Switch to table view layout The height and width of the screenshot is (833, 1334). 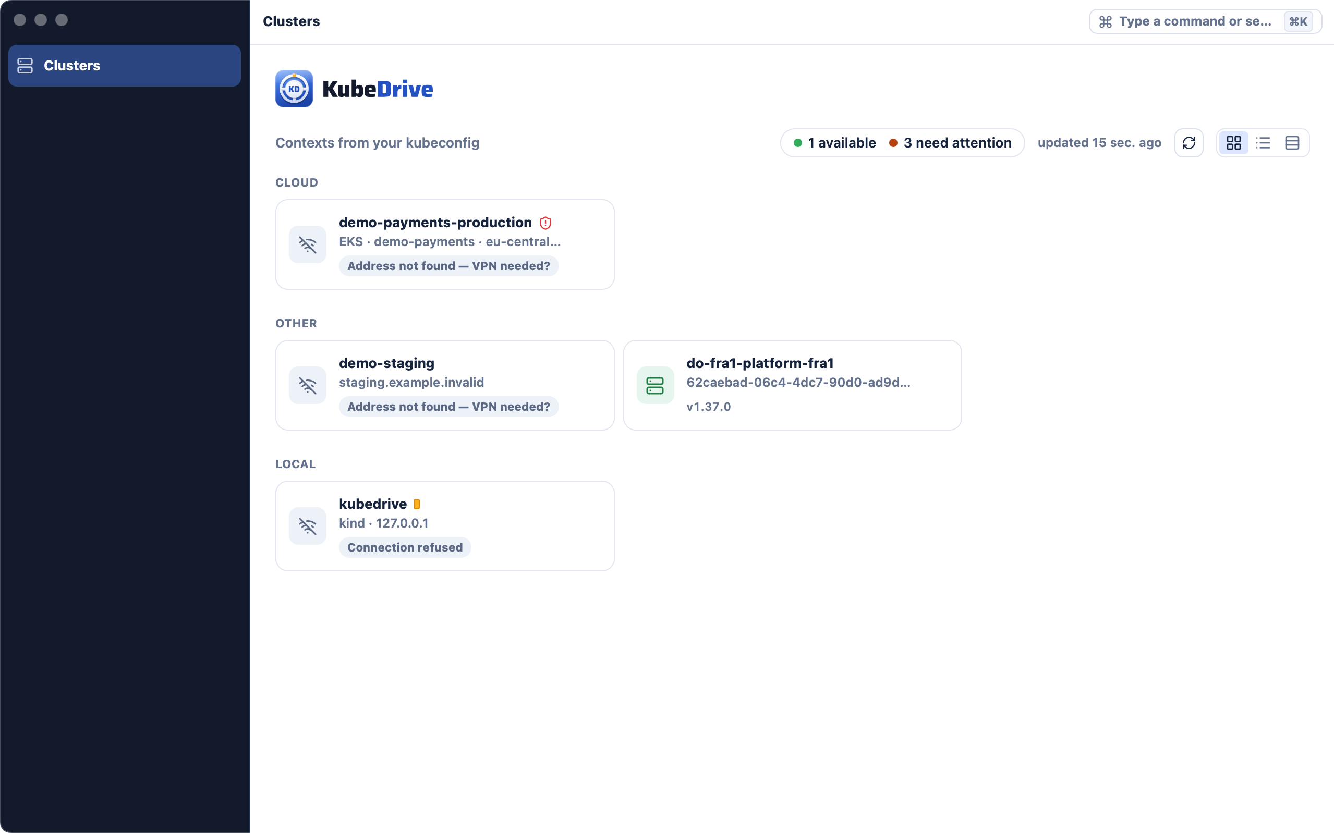click(x=1292, y=143)
